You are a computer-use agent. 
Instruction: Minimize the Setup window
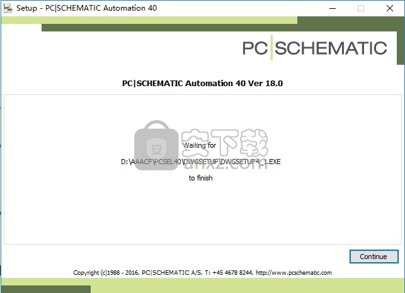click(333, 8)
